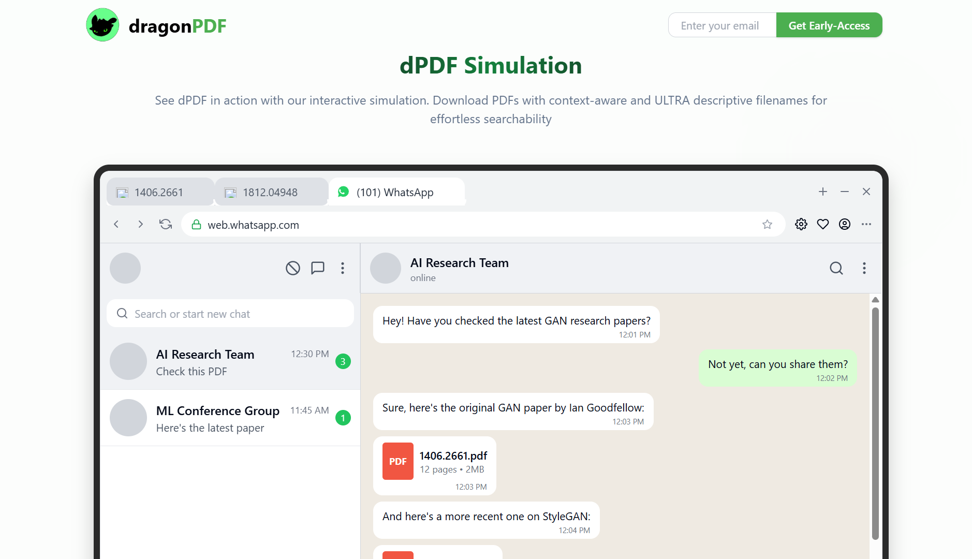Switch to the 1812.04948 browser tab
Viewport: 972px width, 559px height.
point(272,192)
